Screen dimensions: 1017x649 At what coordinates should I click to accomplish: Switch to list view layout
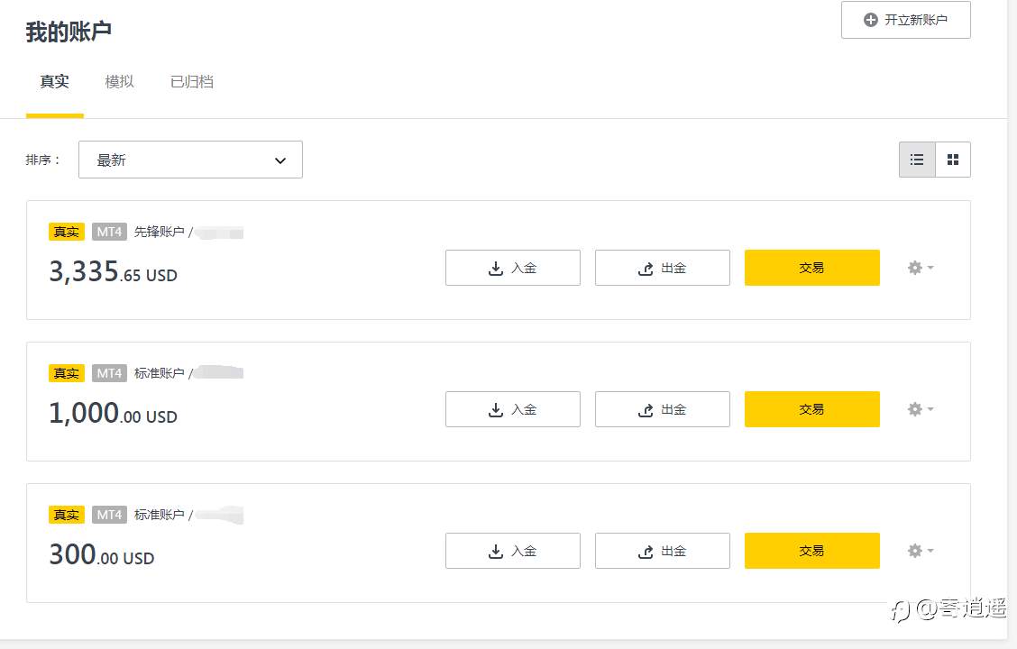pyautogui.click(x=917, y=160)
